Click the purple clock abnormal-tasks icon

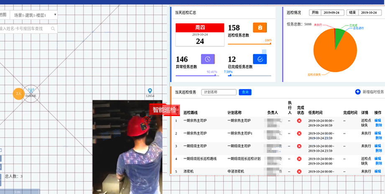click(x=208, y=59)
